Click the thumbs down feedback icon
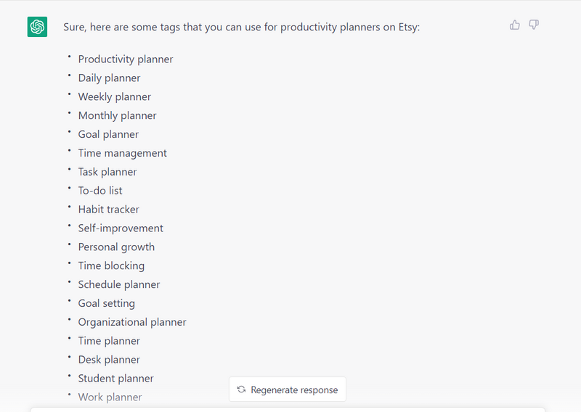 pos(534,25)
